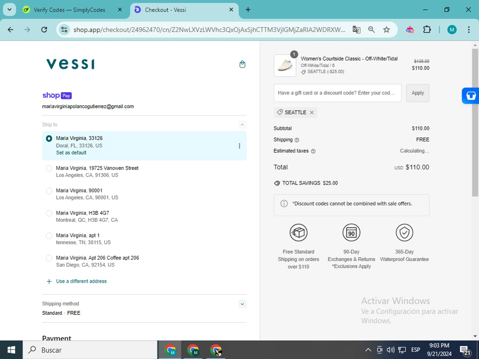This screenshot has width=479, height=359.
Task: Reload the checkout page
Action: [44, 30]
